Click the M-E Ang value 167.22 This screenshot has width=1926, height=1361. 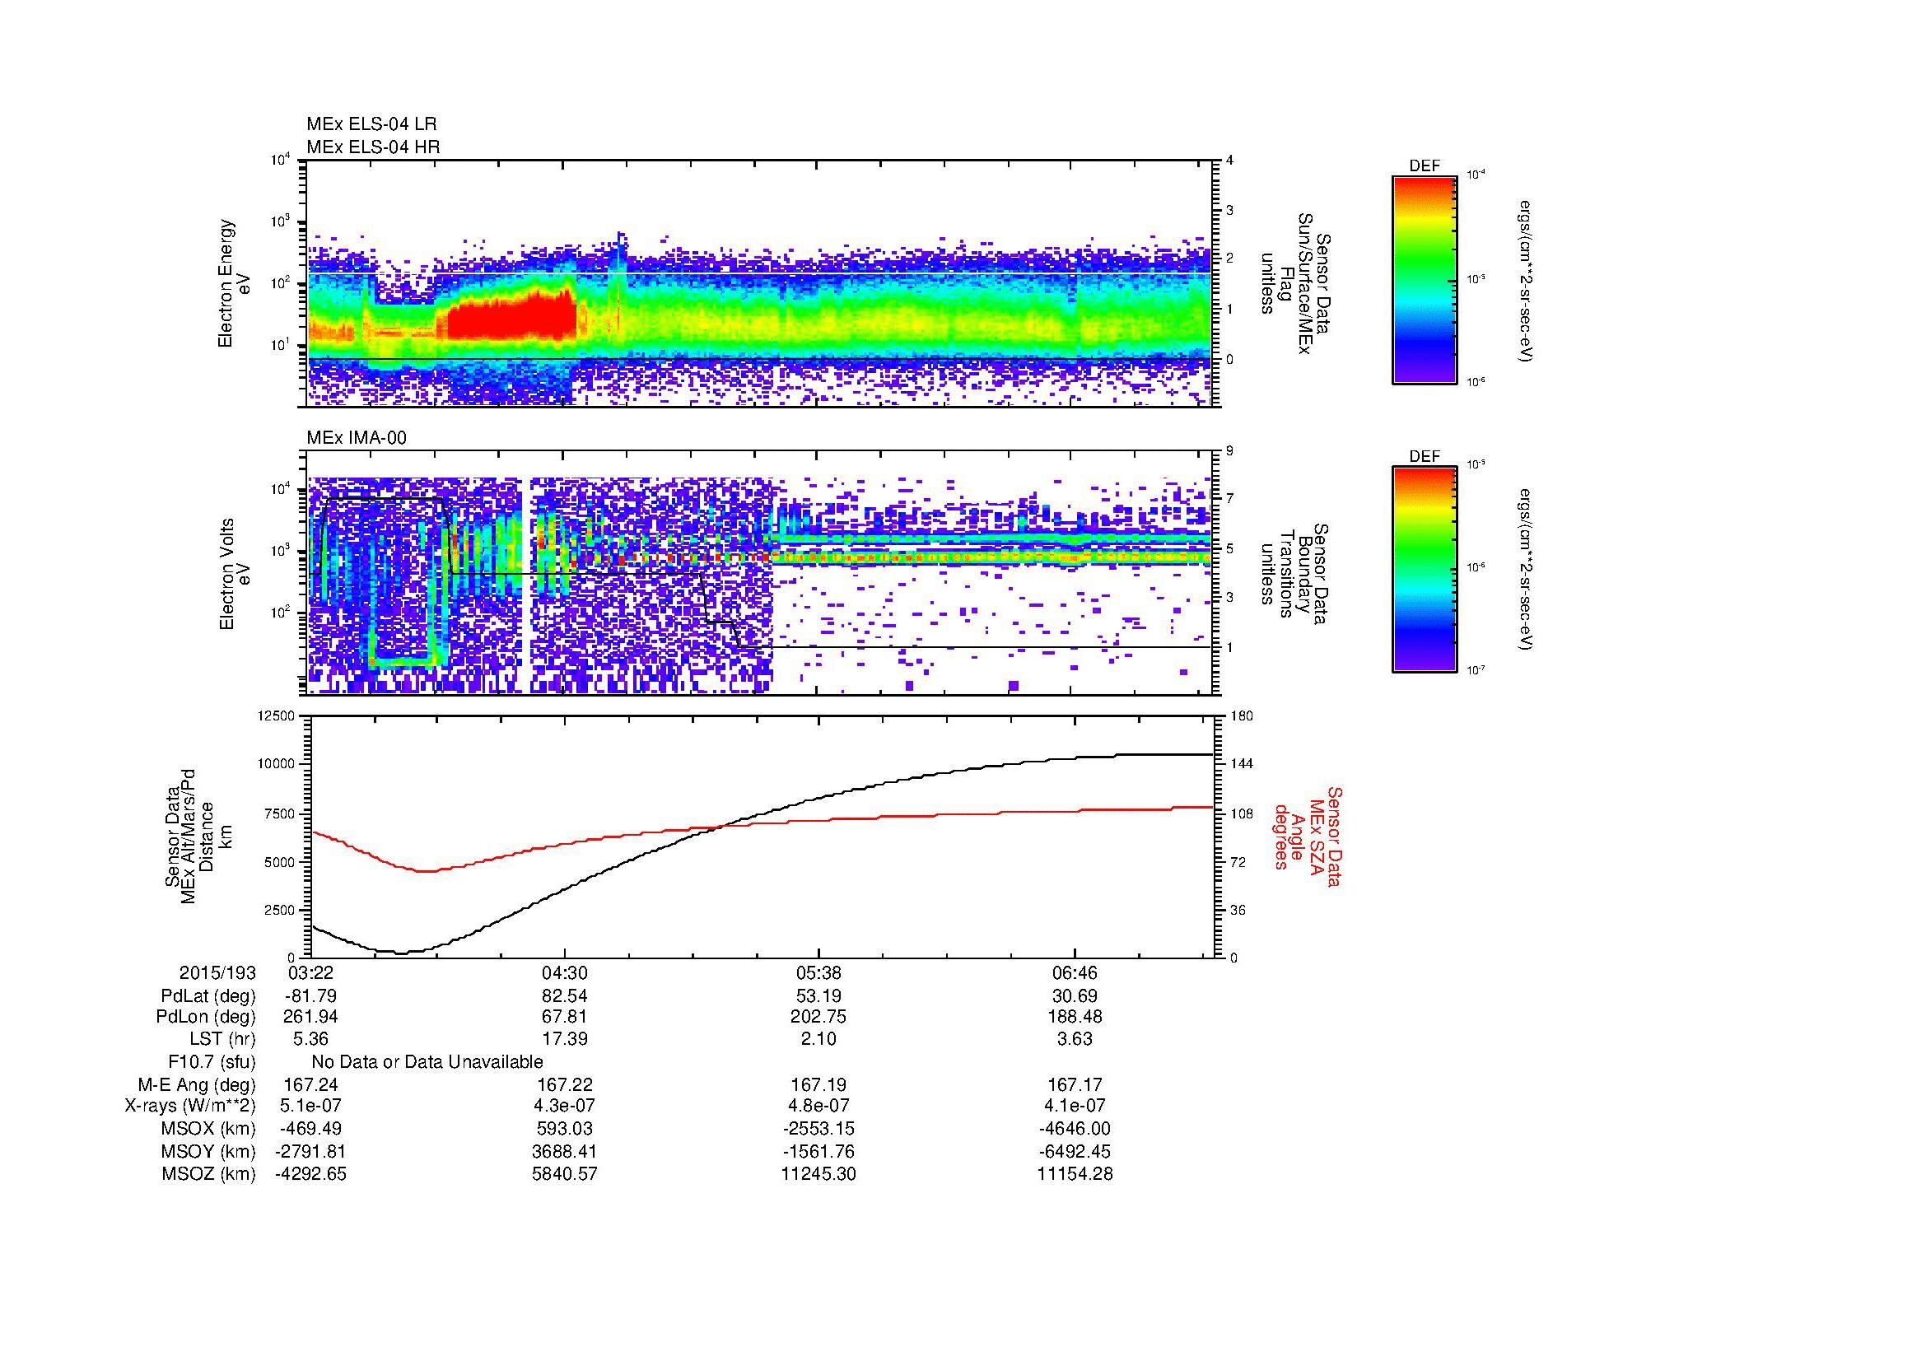[x=566, y=1085]
